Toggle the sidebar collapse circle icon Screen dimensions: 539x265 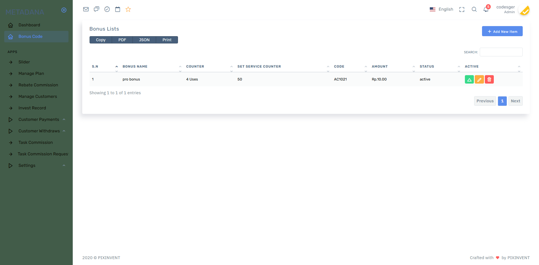[64, 10]
